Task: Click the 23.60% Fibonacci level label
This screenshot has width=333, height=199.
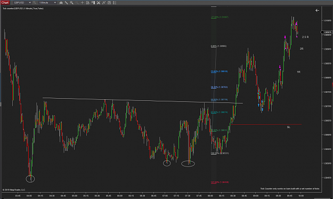Action: [x=219, y=71]
